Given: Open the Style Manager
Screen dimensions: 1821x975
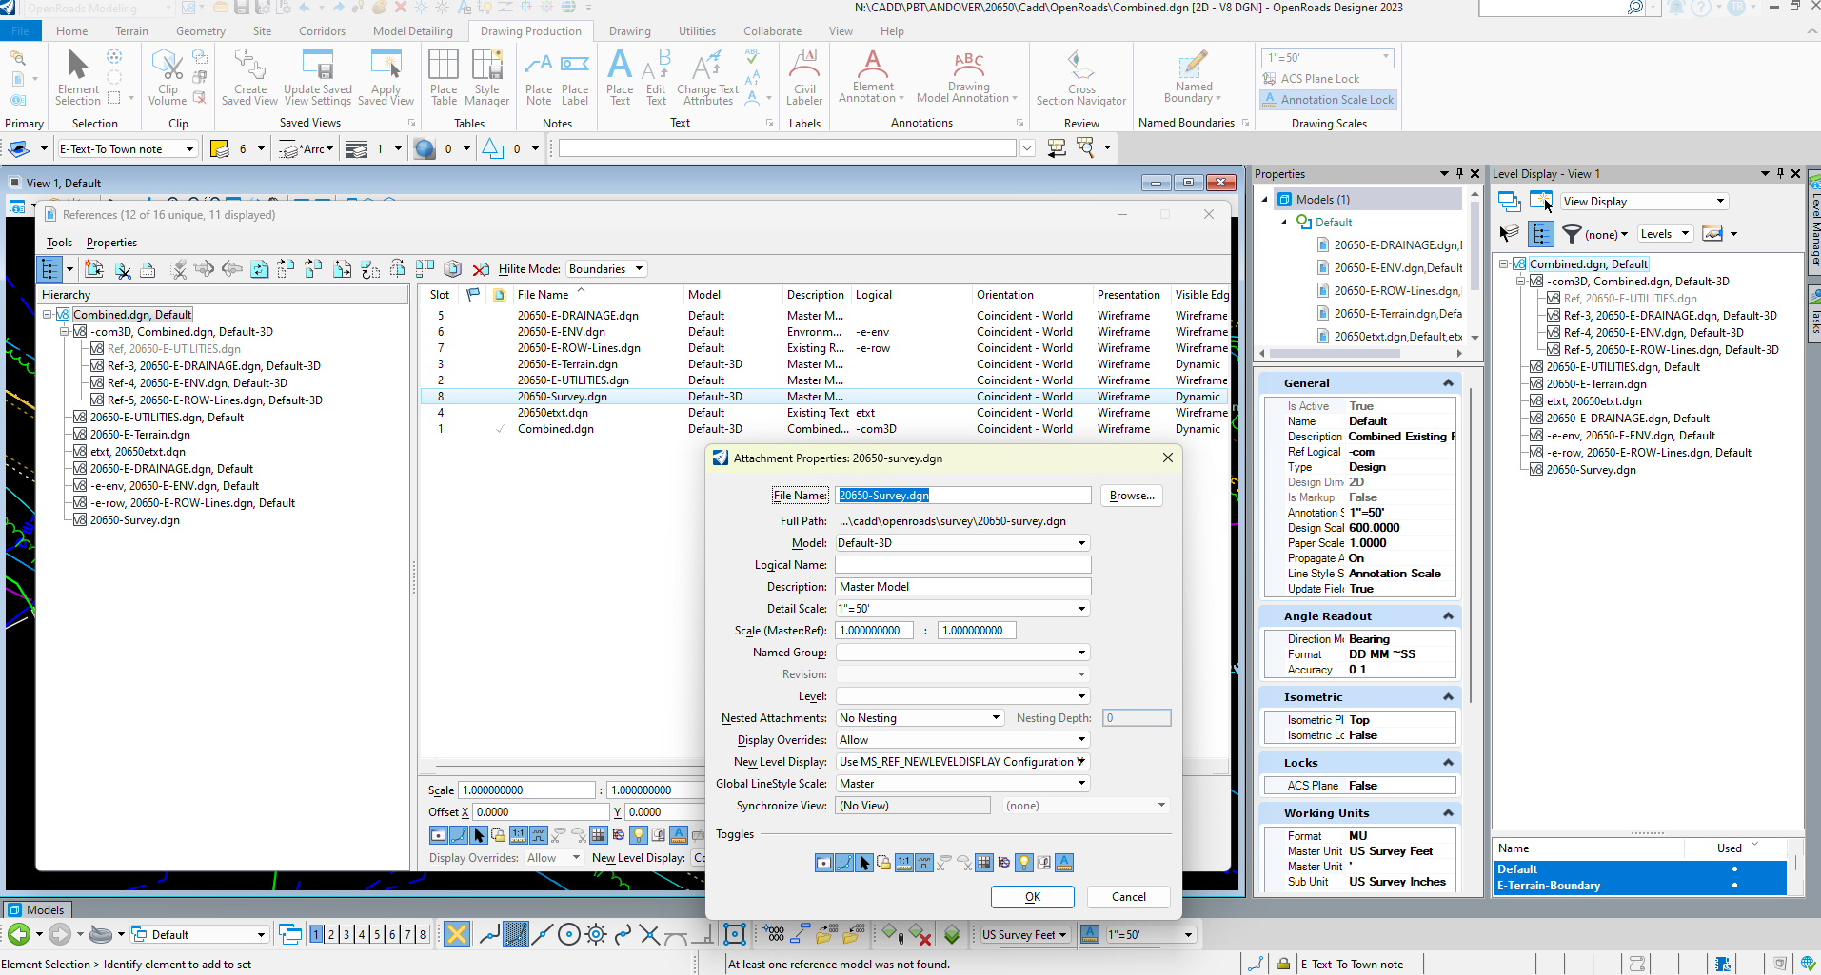Looking at the screenshot, I should pos(486,76).
